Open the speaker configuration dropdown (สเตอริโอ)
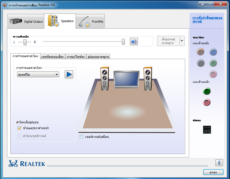 38,75
